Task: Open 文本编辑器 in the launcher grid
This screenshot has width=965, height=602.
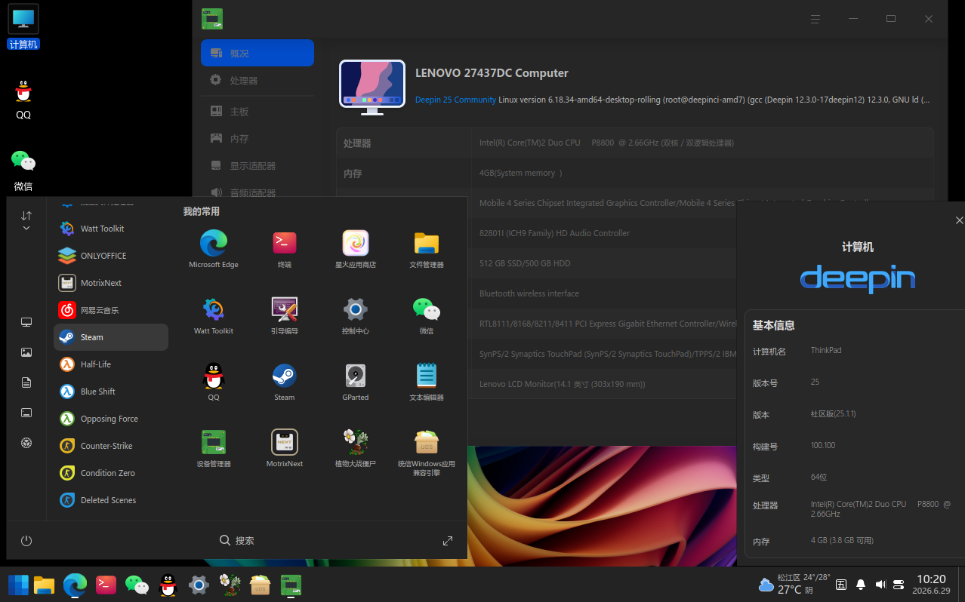Action: pyautogui.click(x=427, y=382)
